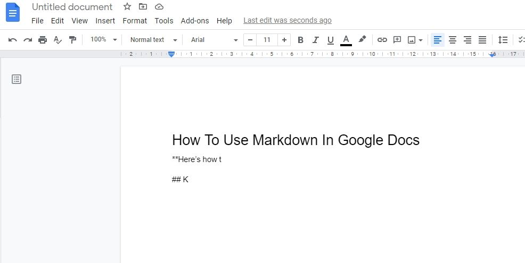525x263 pixels.
Task: Align text left
Action: 437,40
